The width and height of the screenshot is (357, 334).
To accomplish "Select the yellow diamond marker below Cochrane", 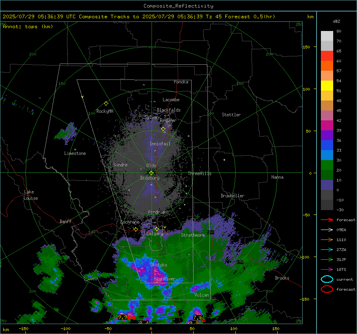I will click(x=136, y=229).
